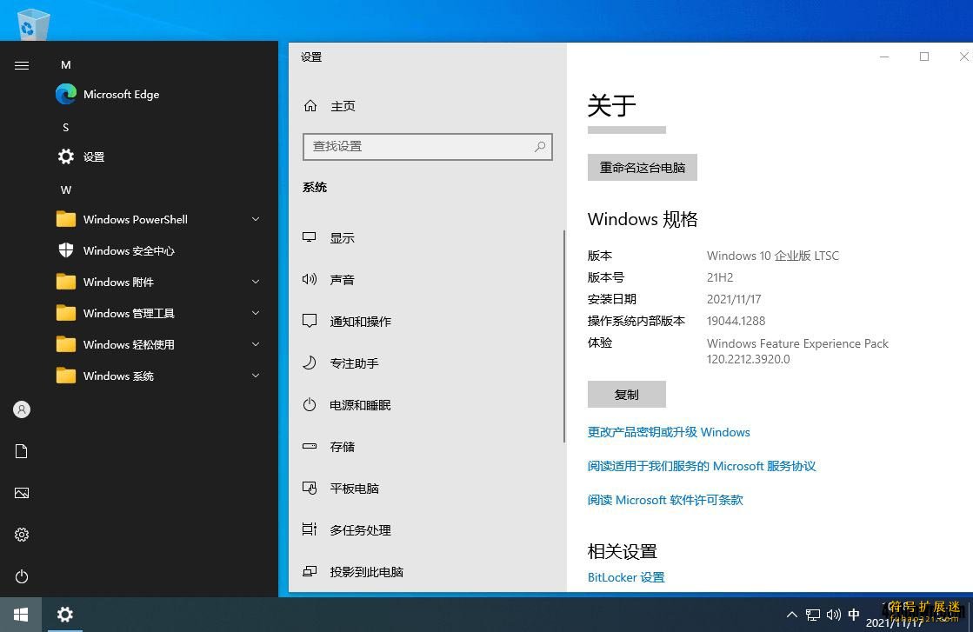Open Power & sleep (电源和睡眠) settings
The image size is (973, 632).
tap(362, 404)
